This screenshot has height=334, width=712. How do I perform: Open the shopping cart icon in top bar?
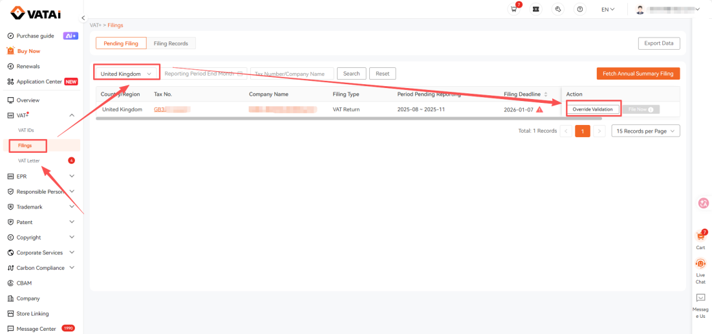[514, 9]
